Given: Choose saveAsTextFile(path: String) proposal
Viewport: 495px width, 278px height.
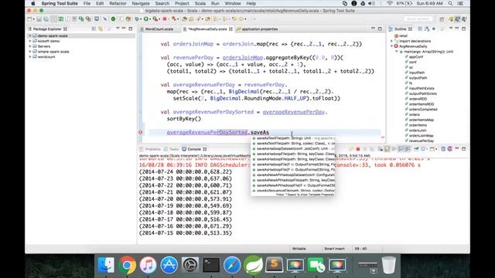Looking at the screenshot, I should click(x=293, y=138).
